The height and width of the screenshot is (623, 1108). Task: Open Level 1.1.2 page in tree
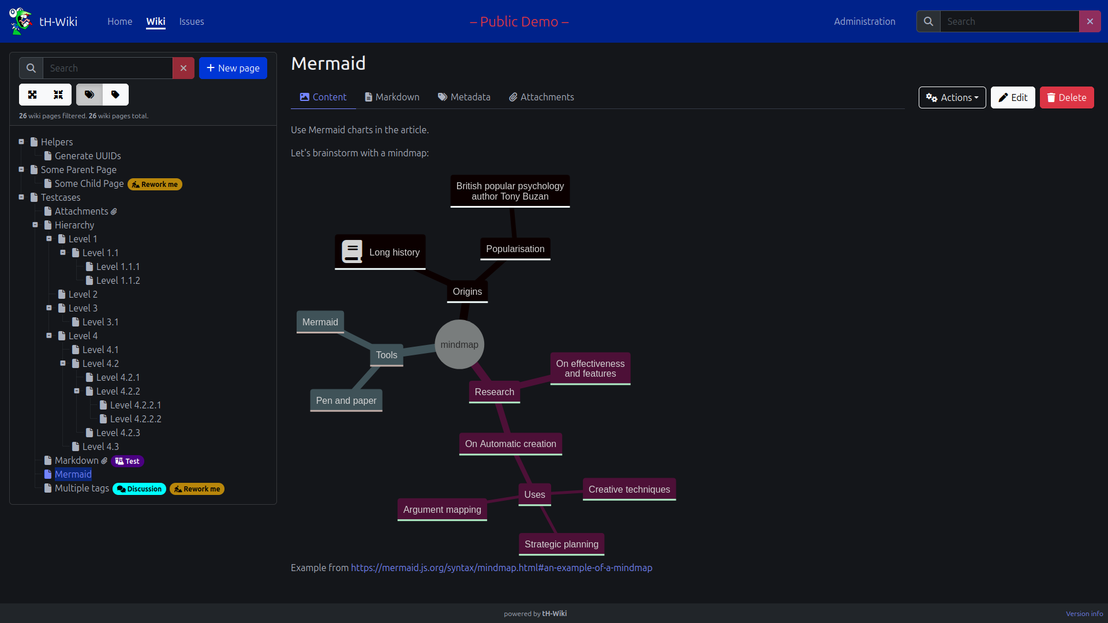click(118, 280)
